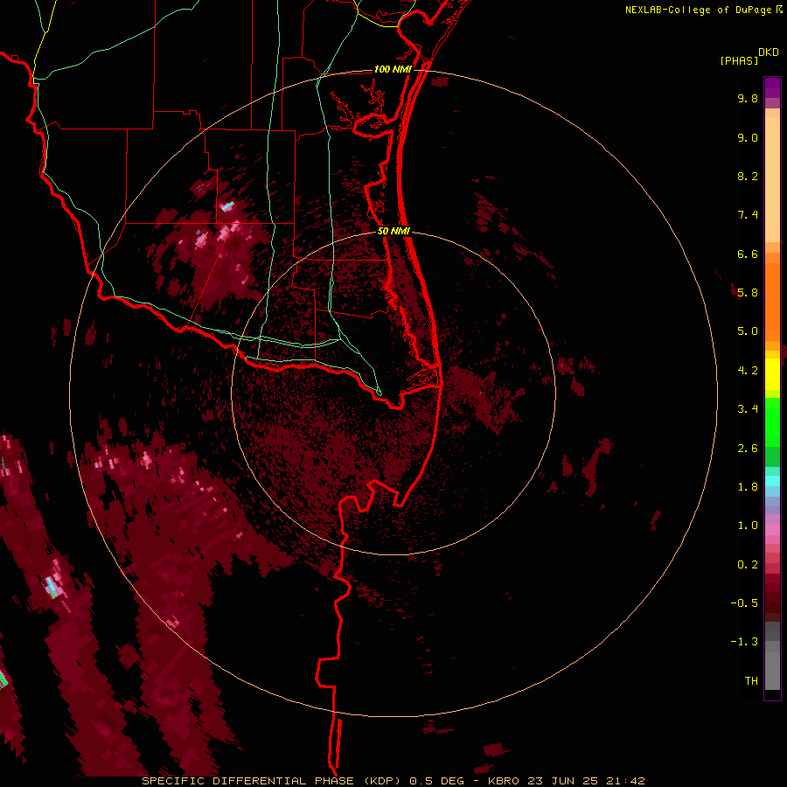The image size is (787, 787).
Task: Click the "[PHAS]" label above the color scale
Action: (739, 61)
